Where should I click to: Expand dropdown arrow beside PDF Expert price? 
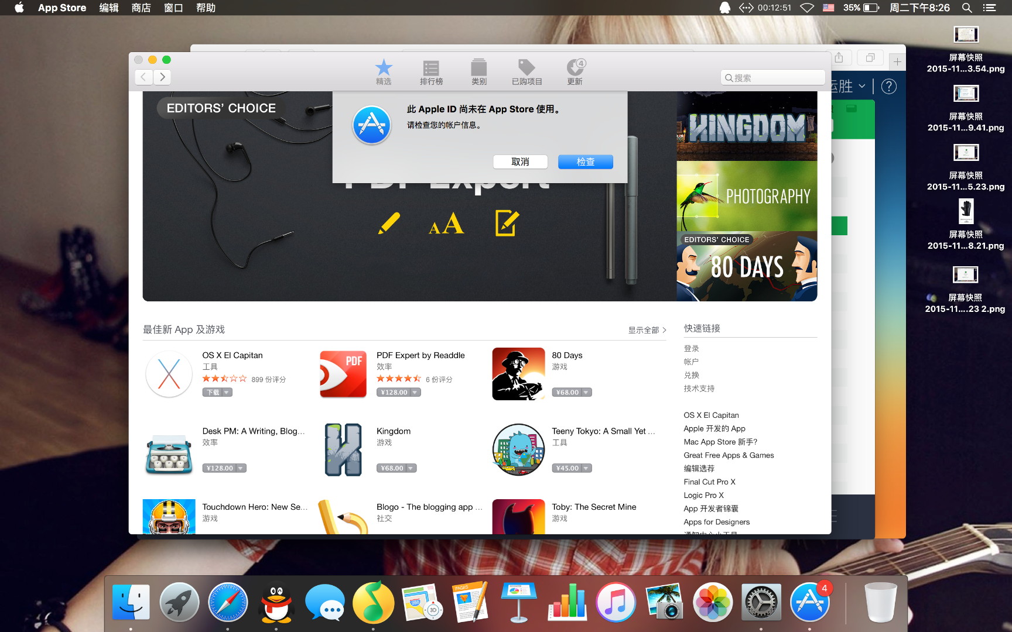(x=415, y=393)
